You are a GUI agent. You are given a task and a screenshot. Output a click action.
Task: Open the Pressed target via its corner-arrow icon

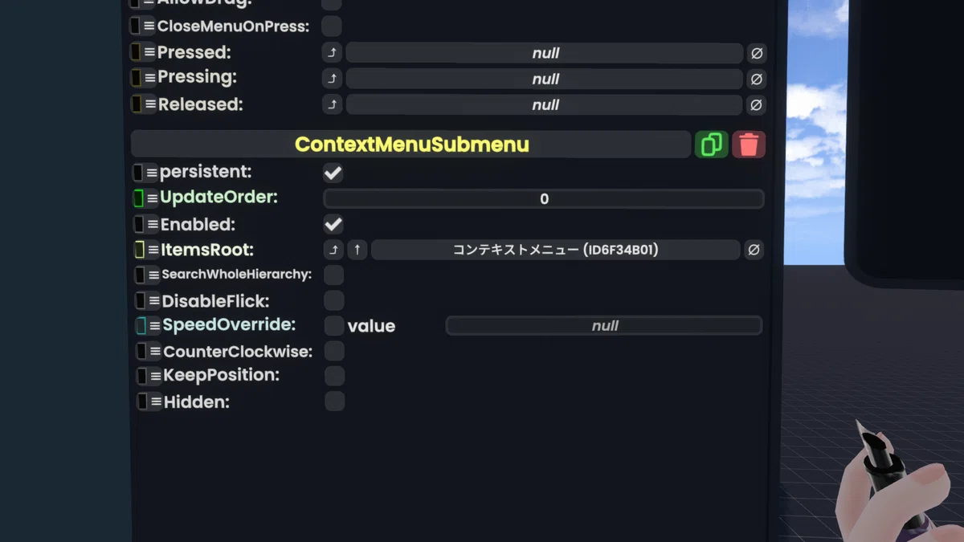click(332, 54)
